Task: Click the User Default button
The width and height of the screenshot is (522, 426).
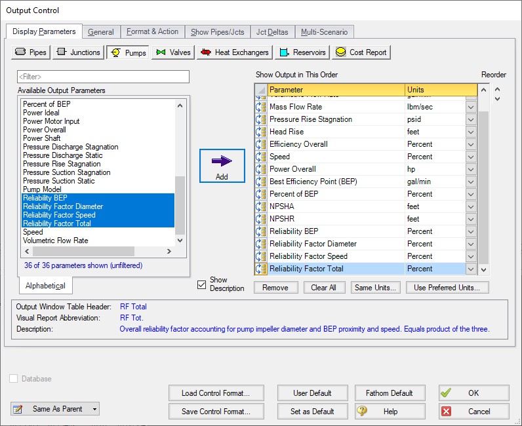Action: click(x=312, y=393)
